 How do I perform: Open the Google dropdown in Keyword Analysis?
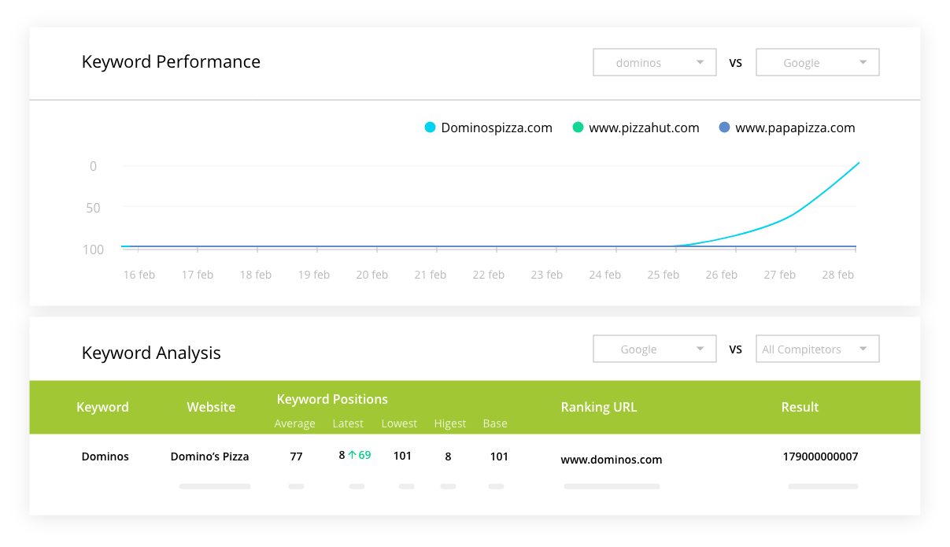click(655, 349)
